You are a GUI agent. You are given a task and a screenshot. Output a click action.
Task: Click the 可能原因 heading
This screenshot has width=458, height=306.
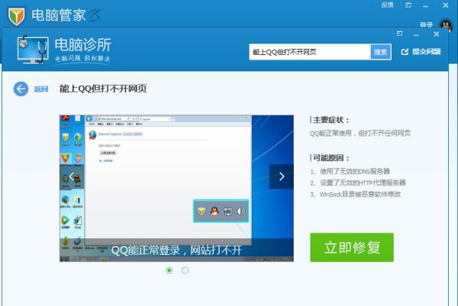(x=331, y=158)
